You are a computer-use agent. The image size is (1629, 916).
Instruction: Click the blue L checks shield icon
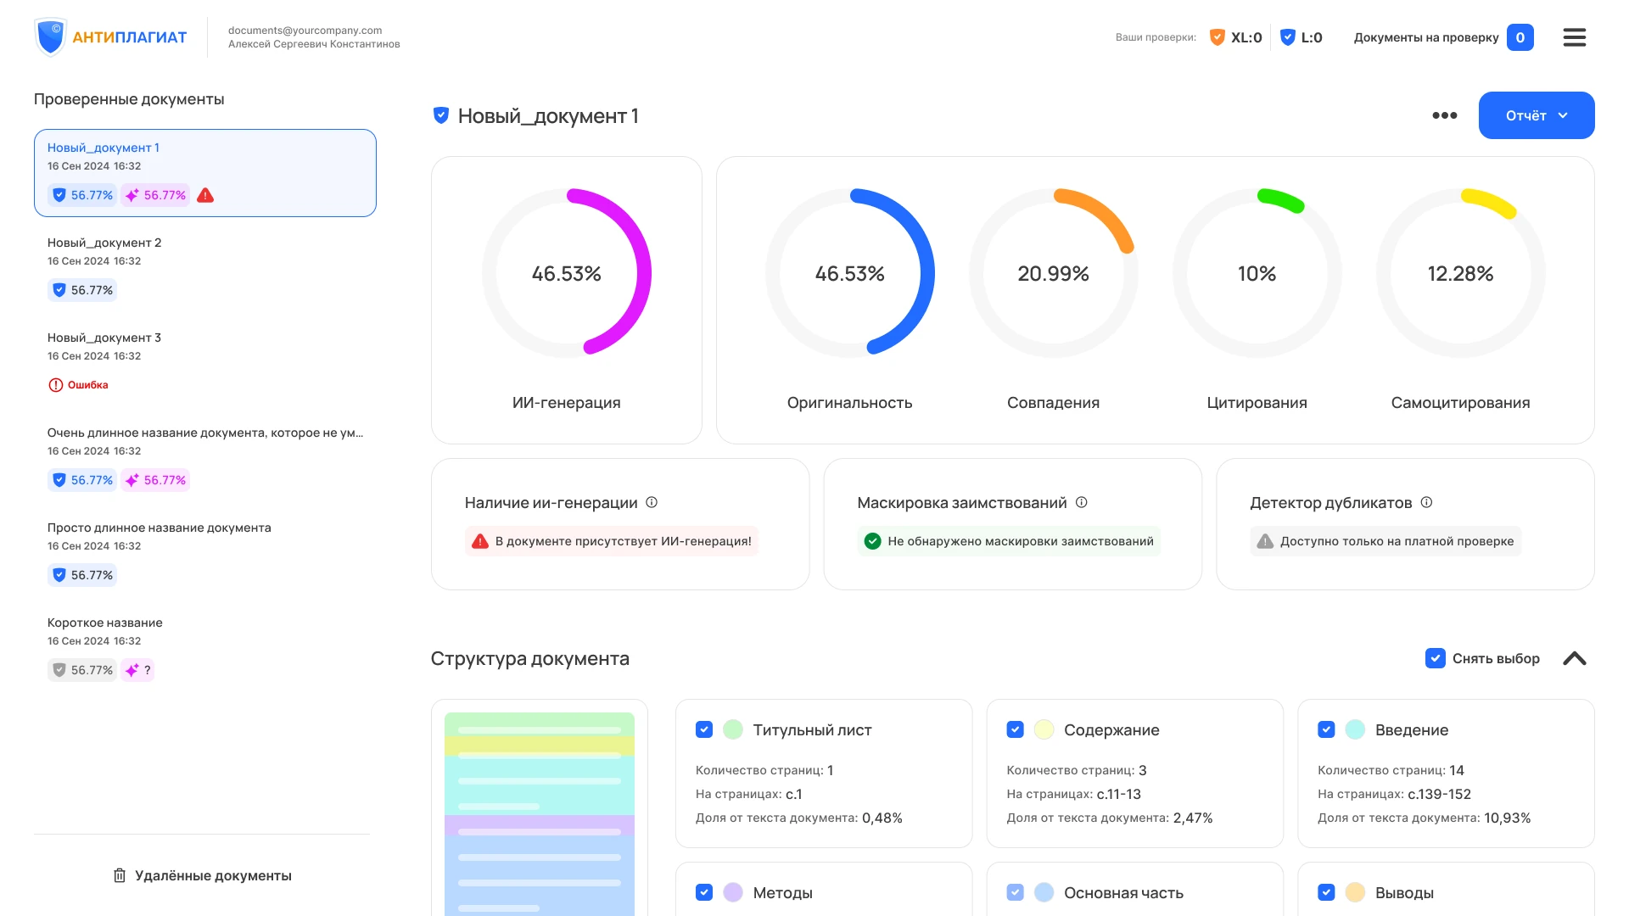coord(1287,37)
